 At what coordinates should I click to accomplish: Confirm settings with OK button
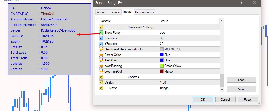203,100
